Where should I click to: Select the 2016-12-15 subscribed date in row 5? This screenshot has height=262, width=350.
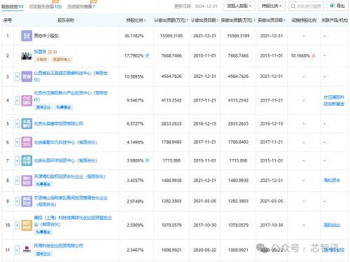204,123
